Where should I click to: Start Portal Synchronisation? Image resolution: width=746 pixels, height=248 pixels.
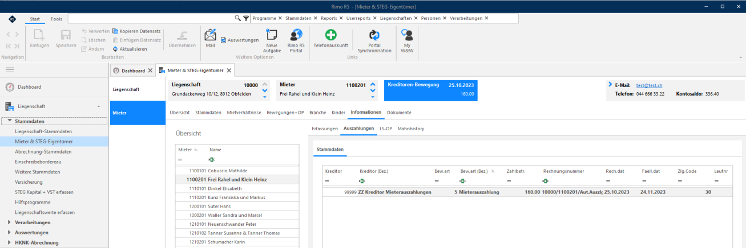point(374,41)
